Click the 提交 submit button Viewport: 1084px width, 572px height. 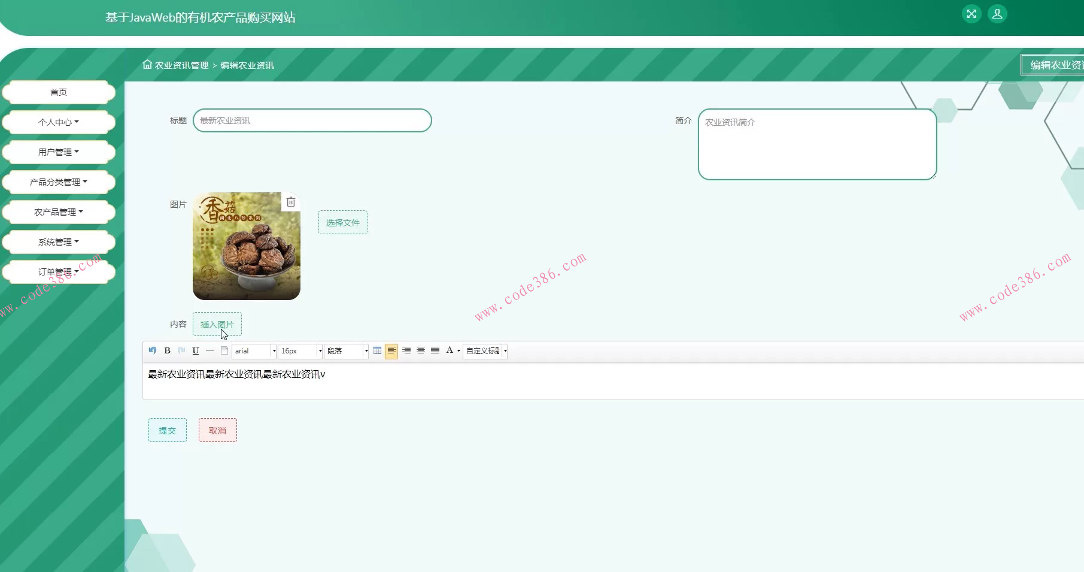168,430
